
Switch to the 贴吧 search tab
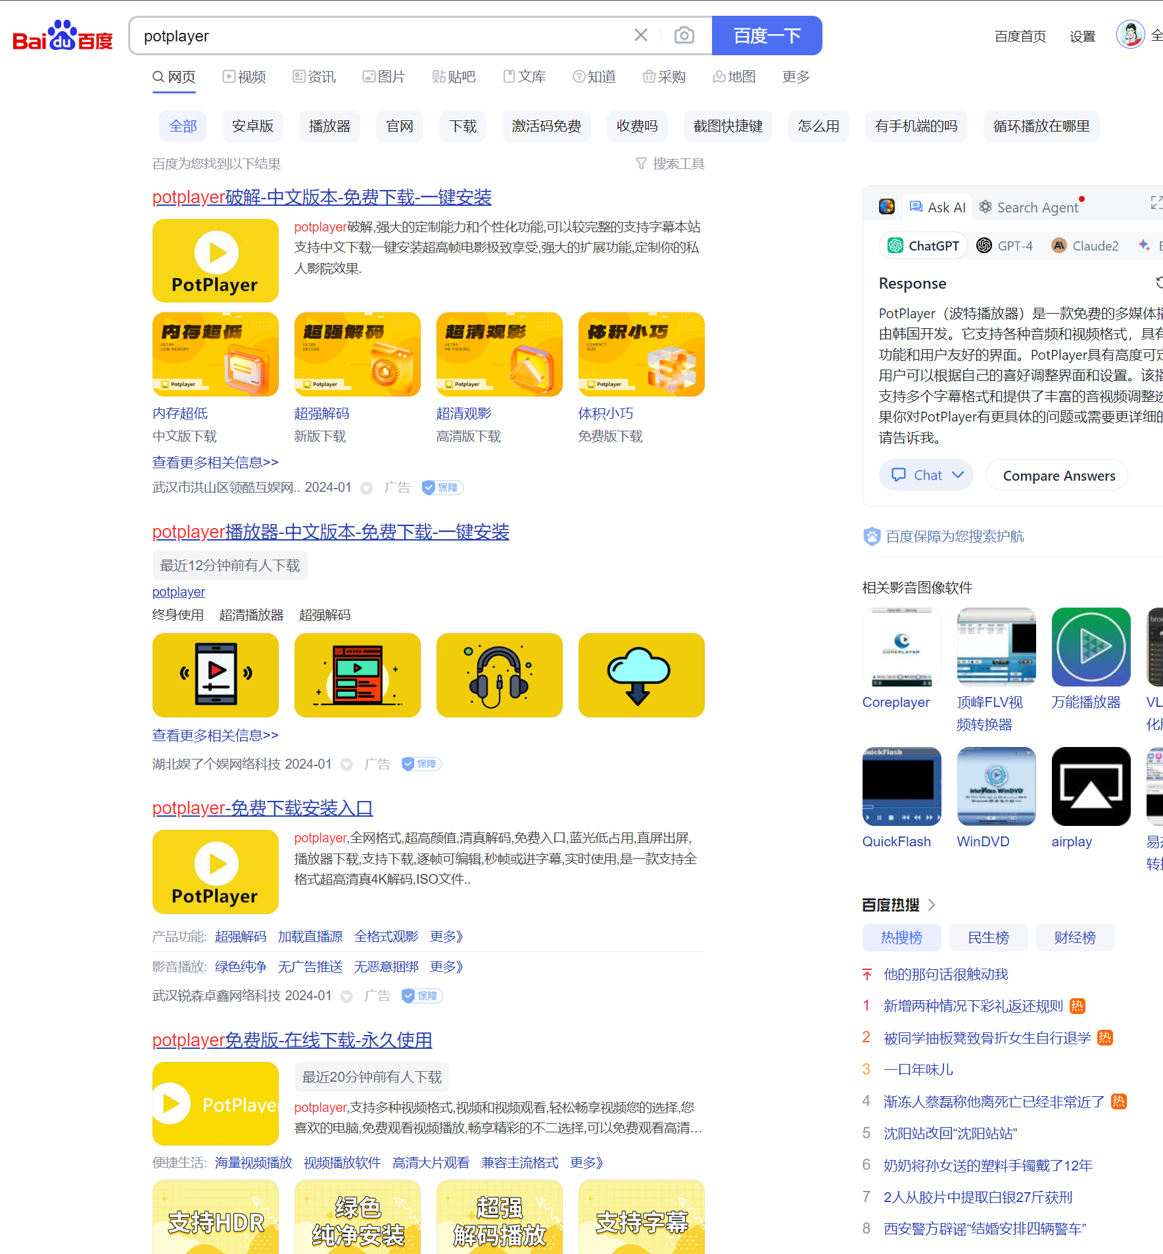[x=454, y=77]
